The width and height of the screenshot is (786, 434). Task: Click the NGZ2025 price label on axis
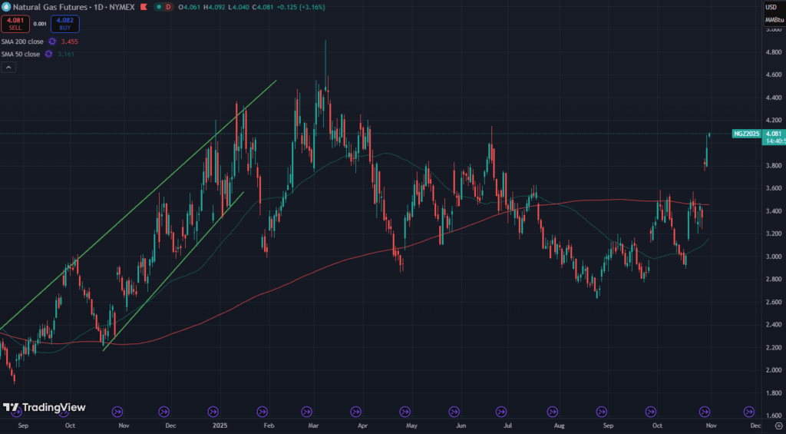[746, 134]
